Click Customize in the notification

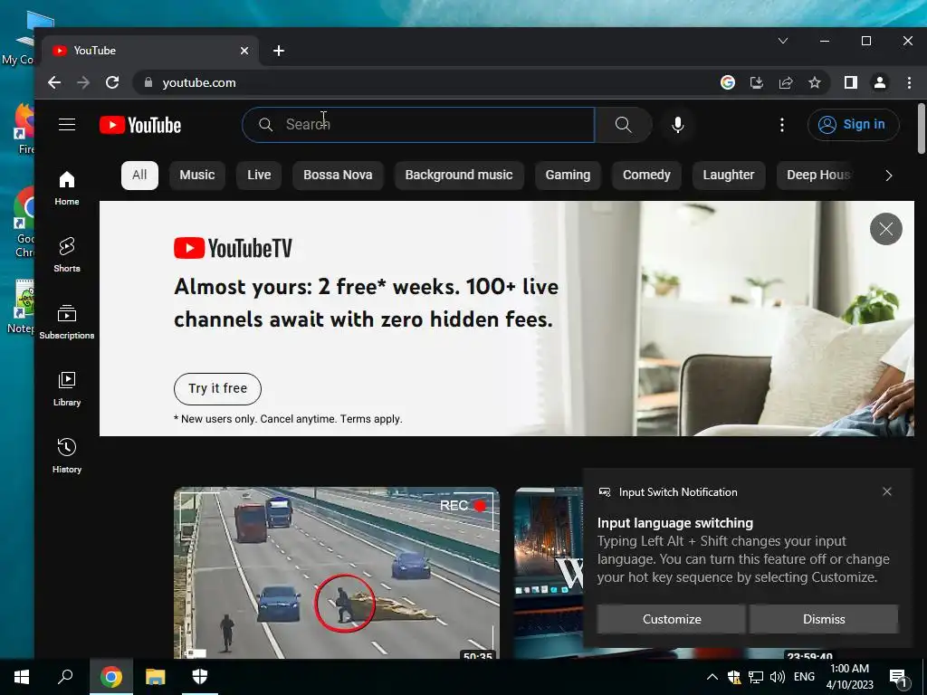(x=672, y=619)
